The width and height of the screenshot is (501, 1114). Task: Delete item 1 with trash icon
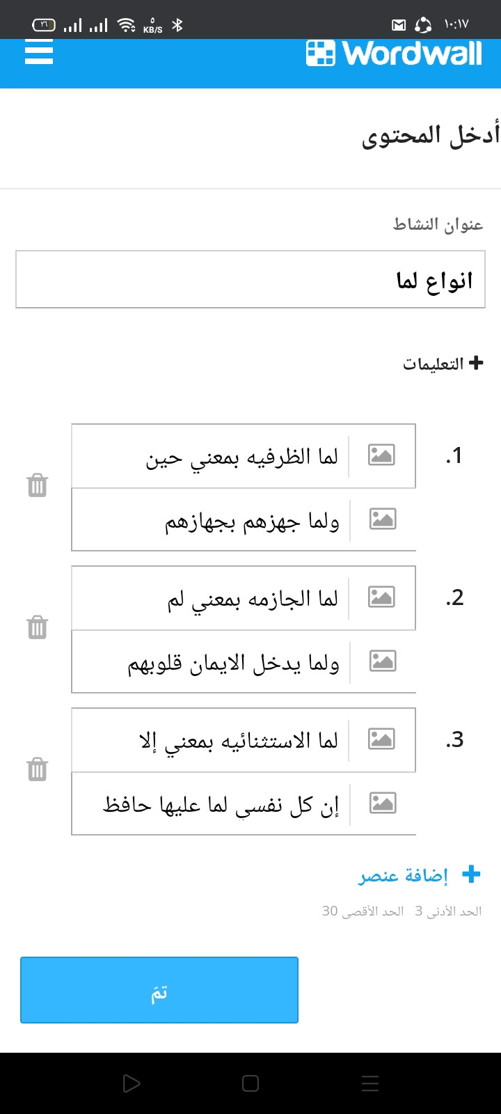[x=38, y=485]
